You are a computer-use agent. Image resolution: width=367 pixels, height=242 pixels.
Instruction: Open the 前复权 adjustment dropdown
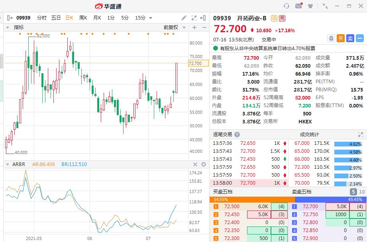click(173, 27)
